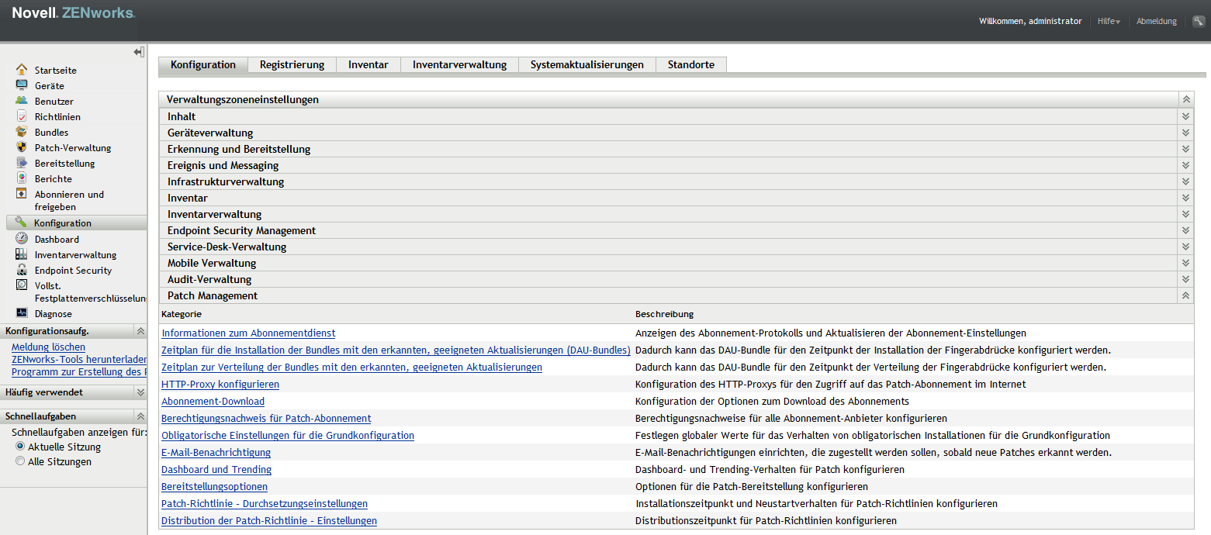Screen dimensions: 1211x535
Task: Open the E-Mail-Benachrichtigung link
Action: (216, 452)
